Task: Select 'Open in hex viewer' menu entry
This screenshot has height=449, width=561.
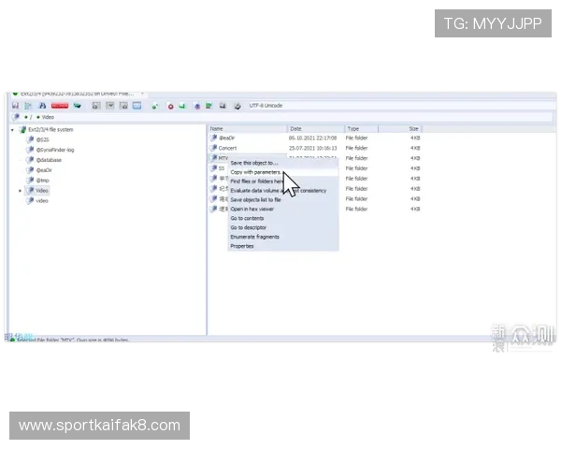Action: tap(252, 209)
